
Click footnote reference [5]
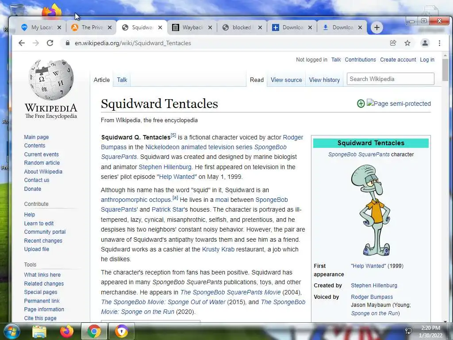pos(173,135)
